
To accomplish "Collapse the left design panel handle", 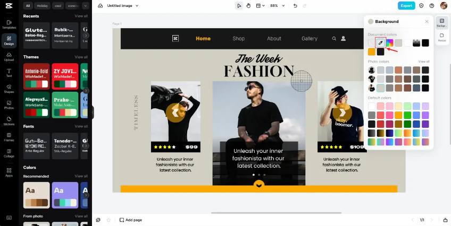I will [93, 112].
